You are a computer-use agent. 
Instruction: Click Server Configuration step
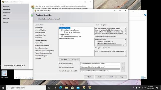(41, 48)
